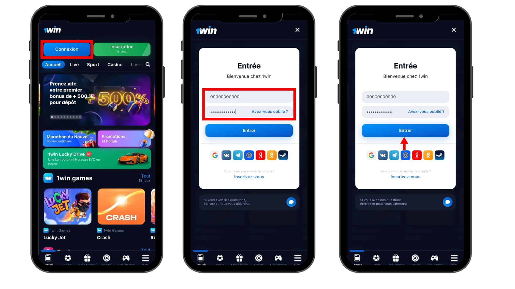Click the Sport navigation menu item
Image resolution: width=515 pixels, height=289 pixels.
pos(93,64)
